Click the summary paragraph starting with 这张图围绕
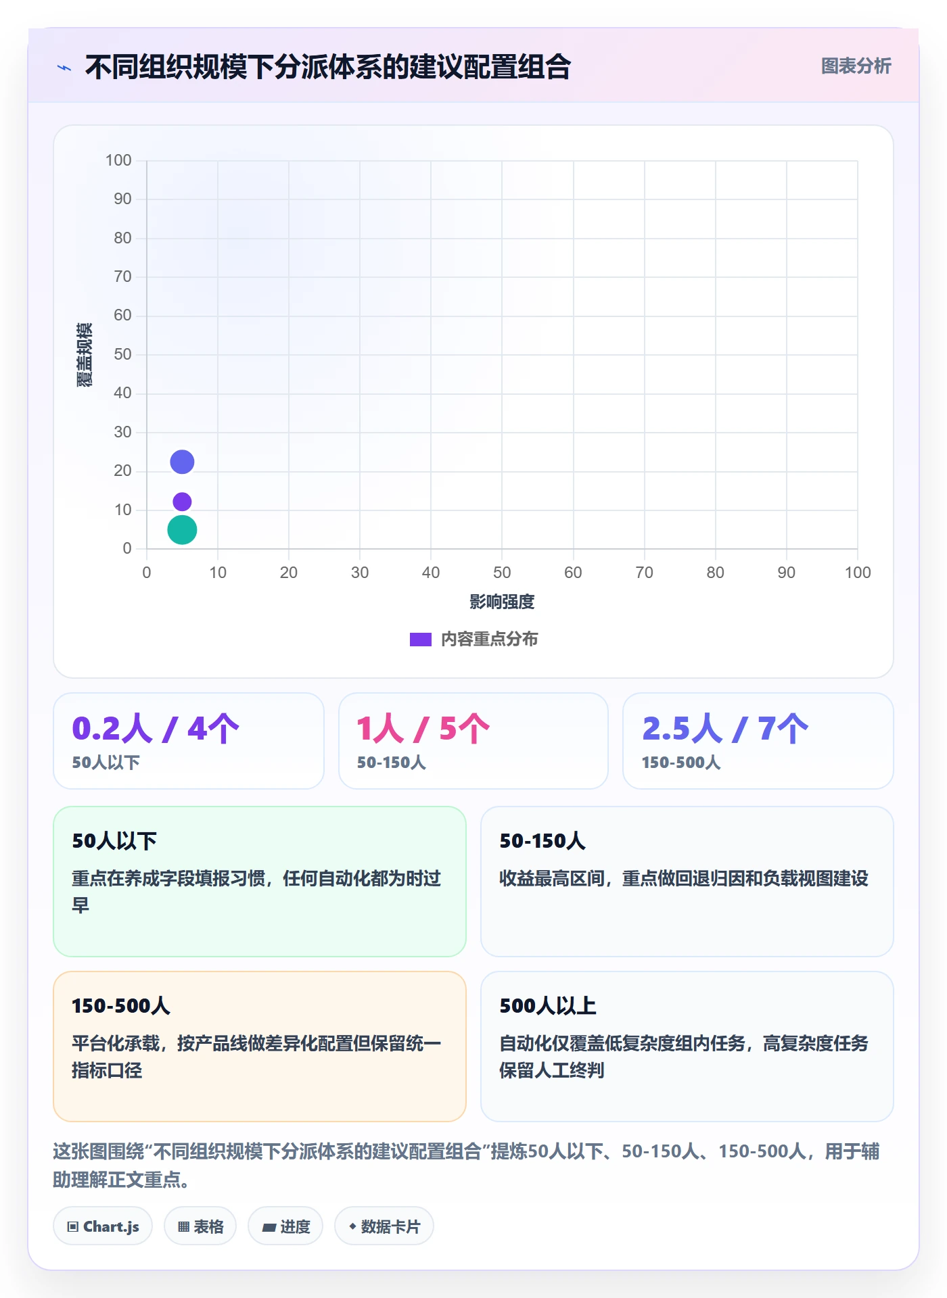The width and height of the screenshot is (947, 1298). [466, 1165]
